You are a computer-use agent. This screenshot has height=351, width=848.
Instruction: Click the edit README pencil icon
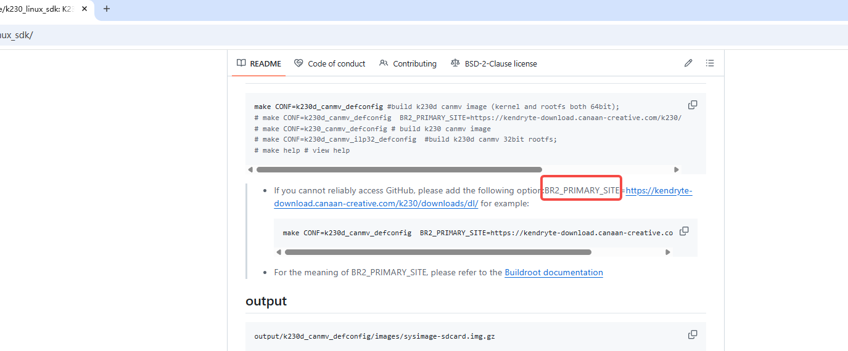688,63
